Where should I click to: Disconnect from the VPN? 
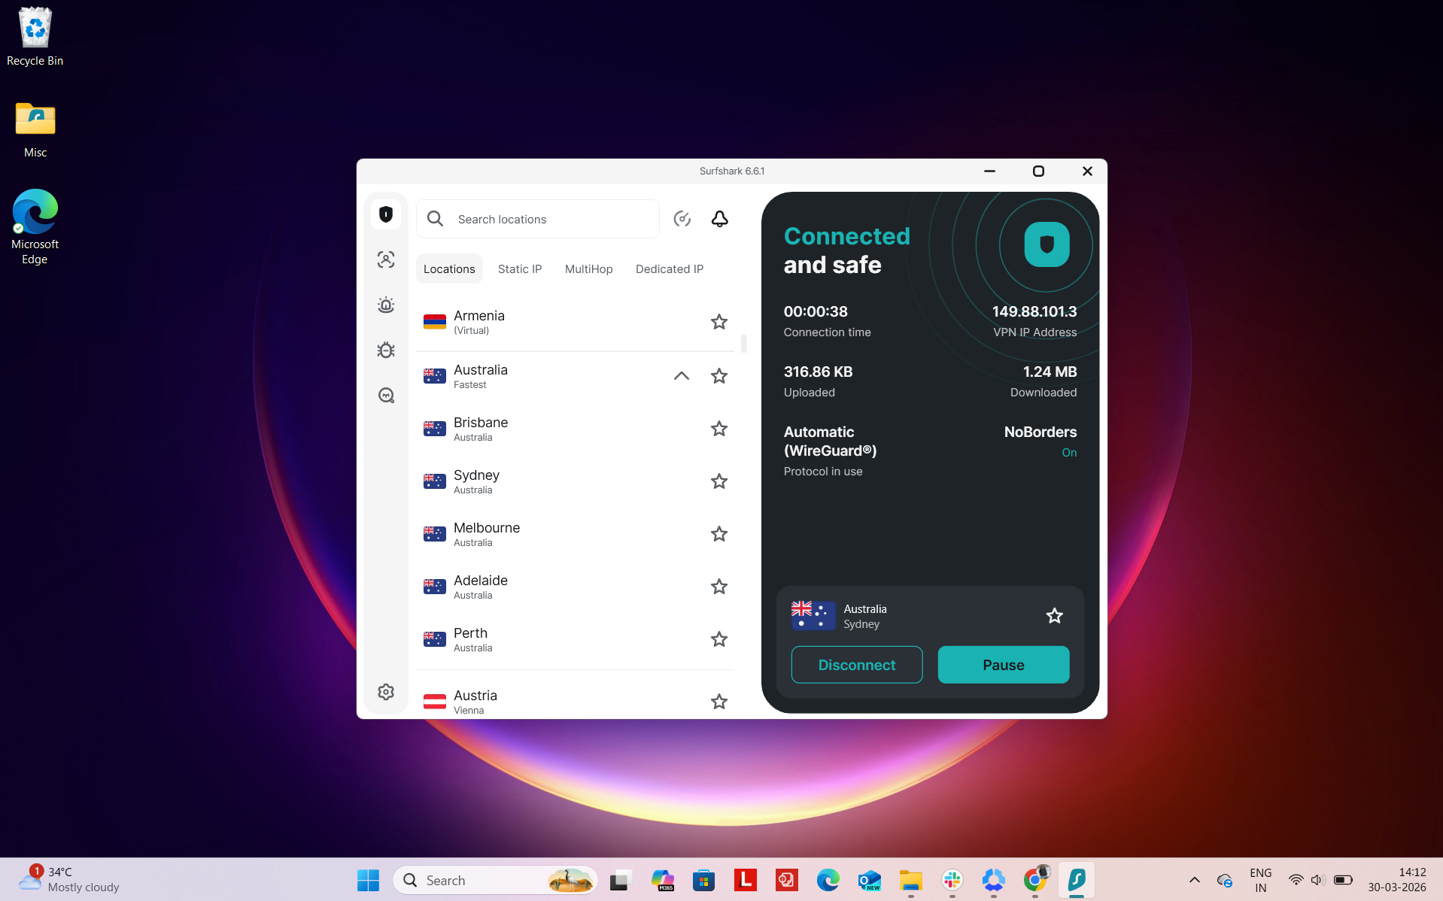click(x=856, y=665)
